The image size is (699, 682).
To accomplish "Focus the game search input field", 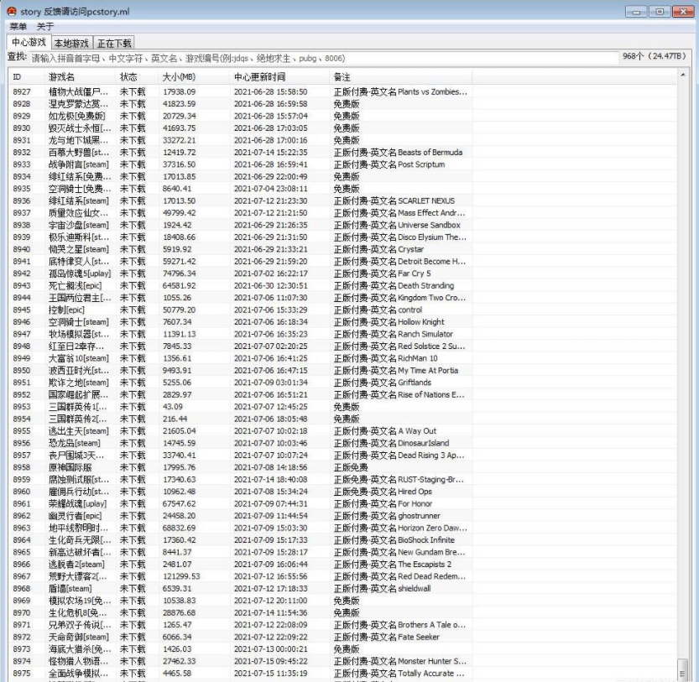I will pos(324,59).
